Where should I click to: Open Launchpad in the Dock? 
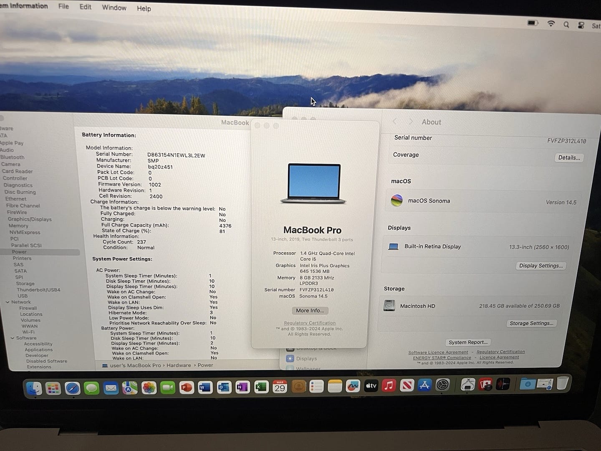[x=53, y=388]
